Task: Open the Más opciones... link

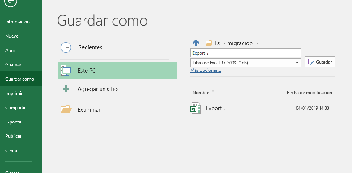Action: click(206, 70)
